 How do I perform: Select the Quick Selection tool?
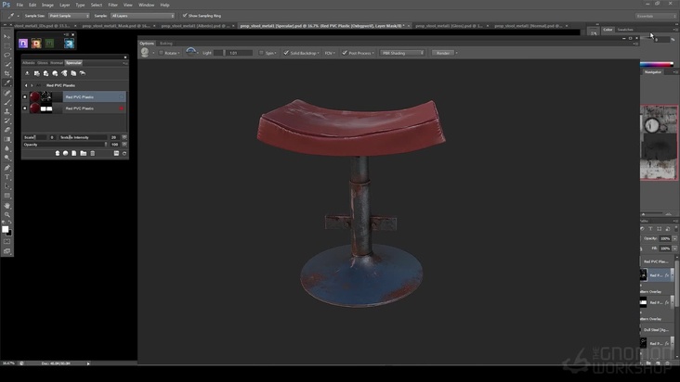(7, 65)
